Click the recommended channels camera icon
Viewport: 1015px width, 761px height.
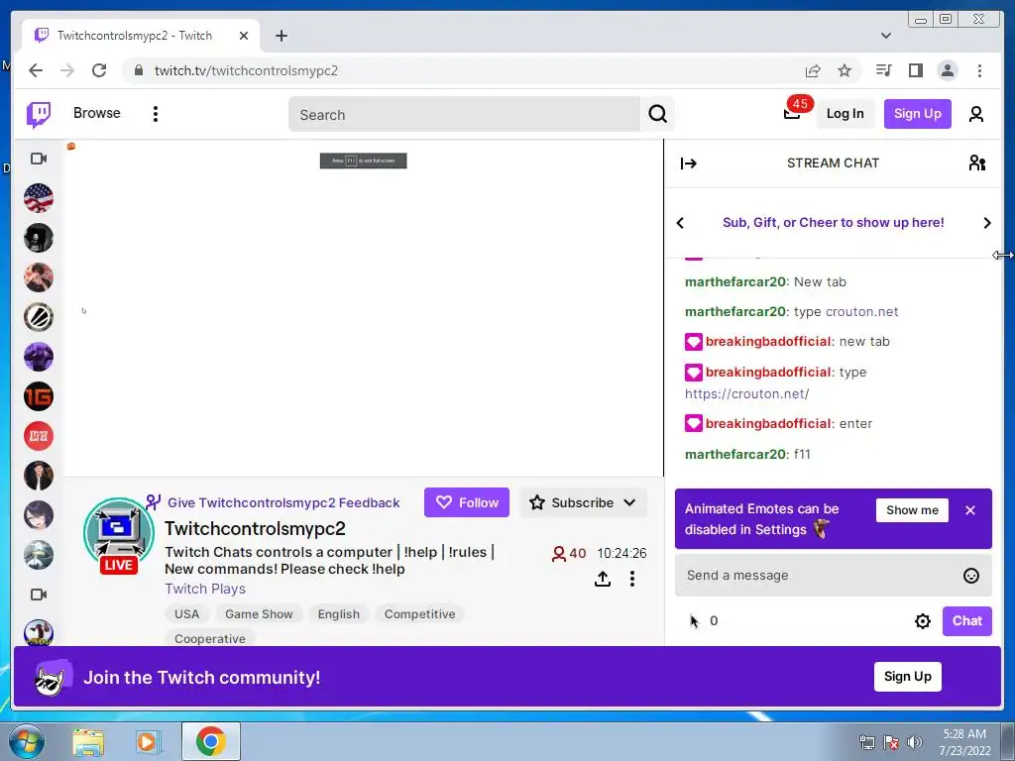click(x=39, y=595)
